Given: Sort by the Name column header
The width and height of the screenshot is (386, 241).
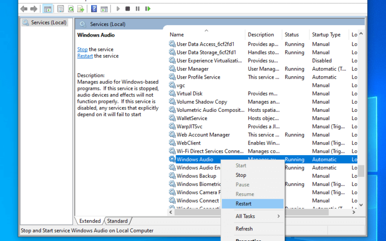Looking at the screenshot, I should (x=207, y=35).
